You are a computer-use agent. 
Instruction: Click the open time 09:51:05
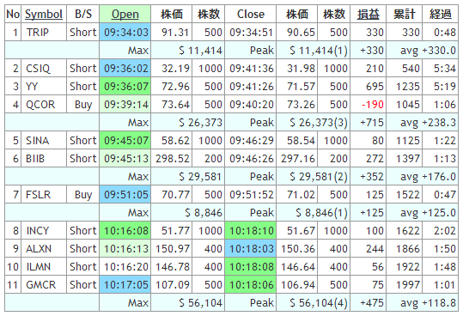125,195
